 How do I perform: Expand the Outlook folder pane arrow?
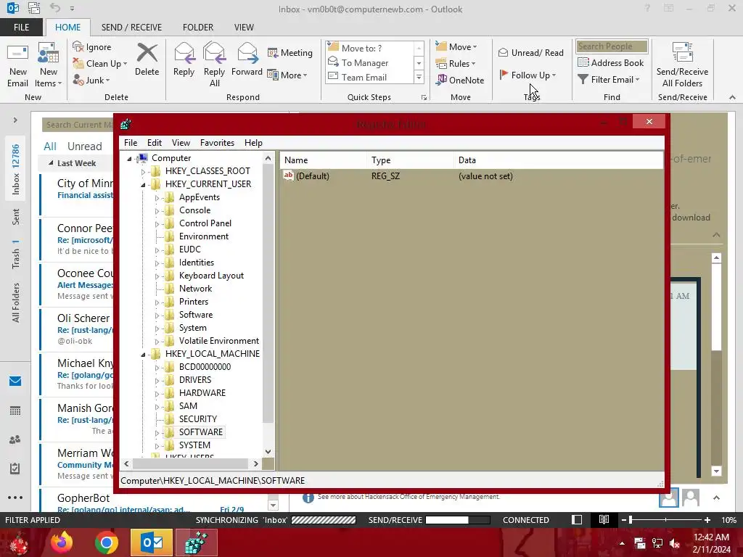[x=15, y=120]
